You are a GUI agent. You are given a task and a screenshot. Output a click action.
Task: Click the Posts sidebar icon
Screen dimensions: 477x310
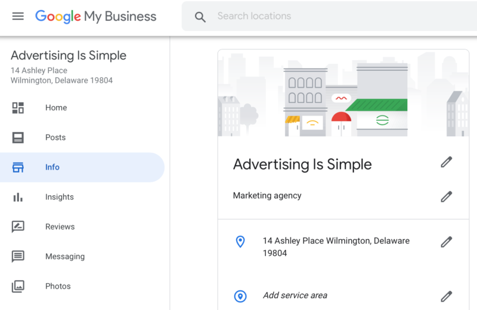pyautogui.click(x=18, y=137)
